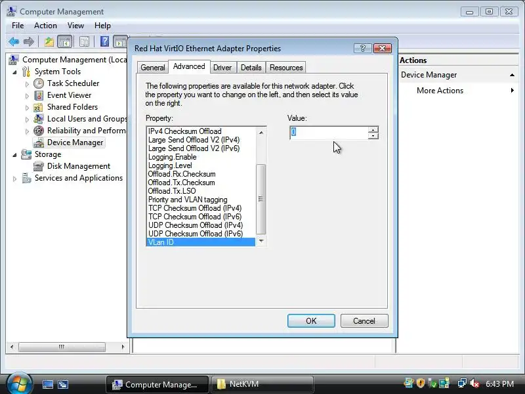Screen dimensions: 525x394
Task: Click the System Tools wrench icon
Action: coord(26,72)
